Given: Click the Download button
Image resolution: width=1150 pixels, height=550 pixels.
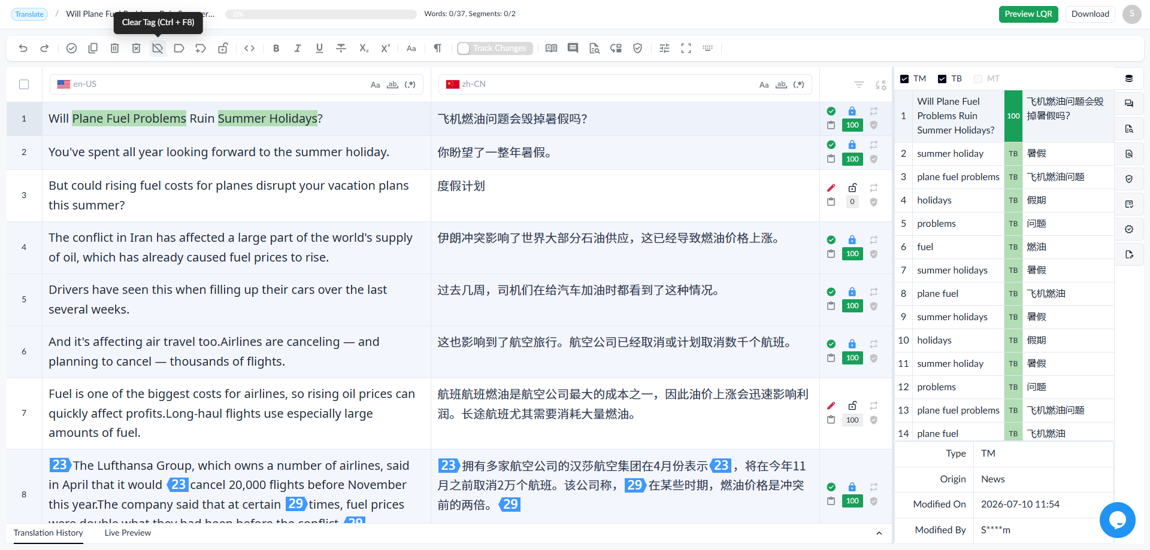Looking at the screenshot, I should point(1090,14).
